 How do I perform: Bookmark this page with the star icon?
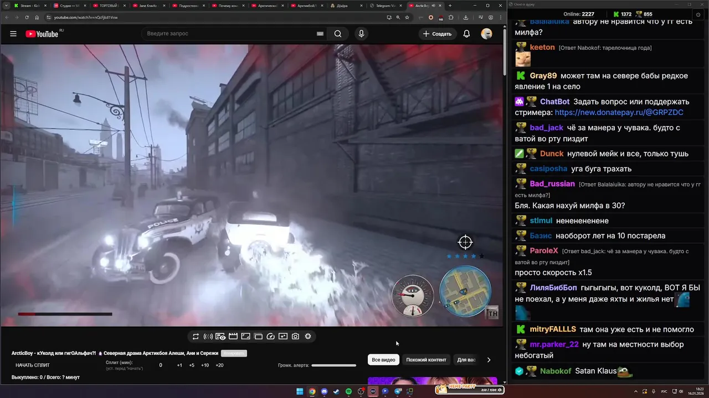point(407,17)
